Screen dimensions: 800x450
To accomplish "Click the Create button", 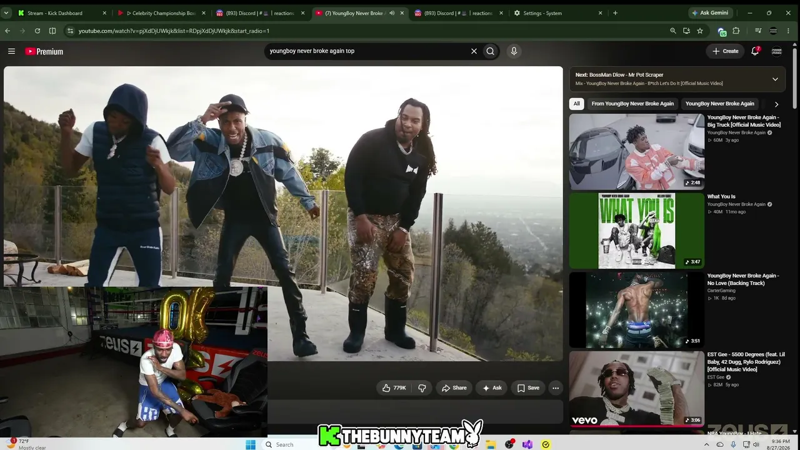I will click(x=726, y=51).
